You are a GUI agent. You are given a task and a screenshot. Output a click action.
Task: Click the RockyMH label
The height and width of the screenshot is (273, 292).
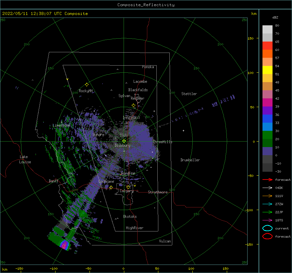pyautogui.click(x=86, y=91)
